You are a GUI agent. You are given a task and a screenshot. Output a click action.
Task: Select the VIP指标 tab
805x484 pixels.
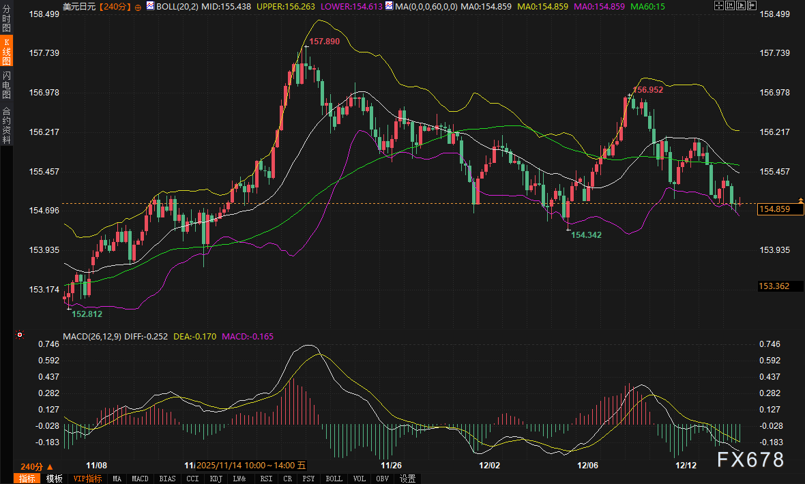[87, 479]
